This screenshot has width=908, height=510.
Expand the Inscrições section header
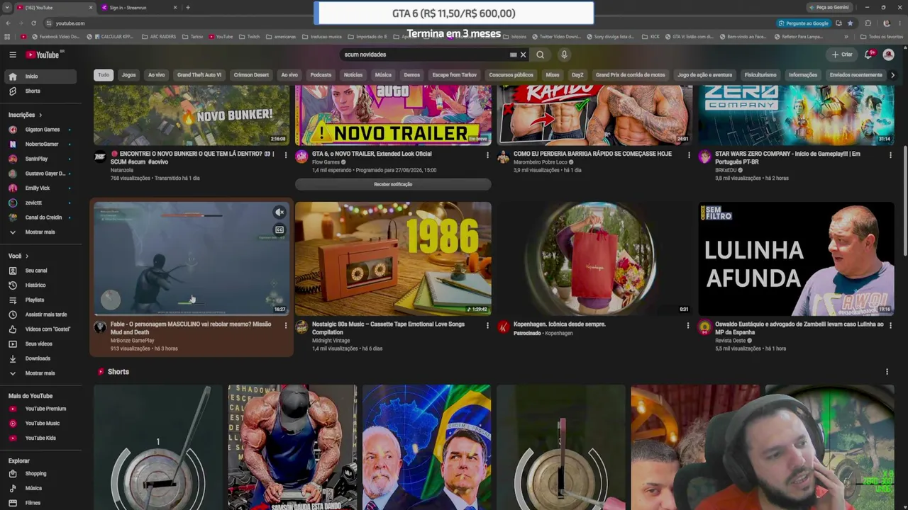(25, 115)
